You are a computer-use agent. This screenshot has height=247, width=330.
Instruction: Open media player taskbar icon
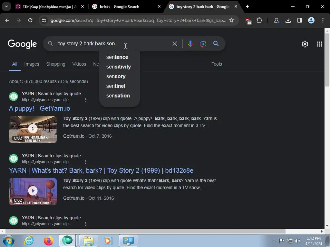tap(108, 241)
